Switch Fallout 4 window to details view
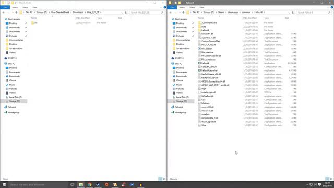 [327, 179]
